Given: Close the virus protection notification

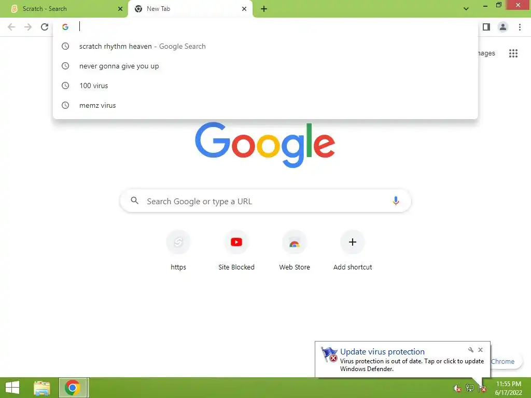Looking at the screenshot, I should pos(480,350).
